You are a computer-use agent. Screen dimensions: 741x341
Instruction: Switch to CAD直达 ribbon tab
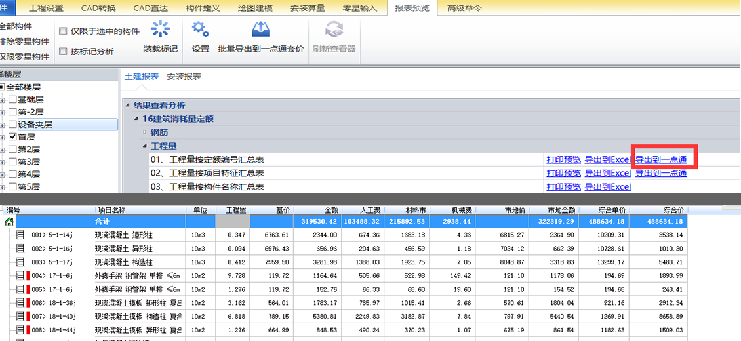150,8
